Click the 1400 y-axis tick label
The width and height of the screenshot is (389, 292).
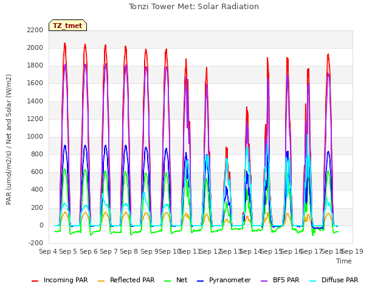click(35, 102)
